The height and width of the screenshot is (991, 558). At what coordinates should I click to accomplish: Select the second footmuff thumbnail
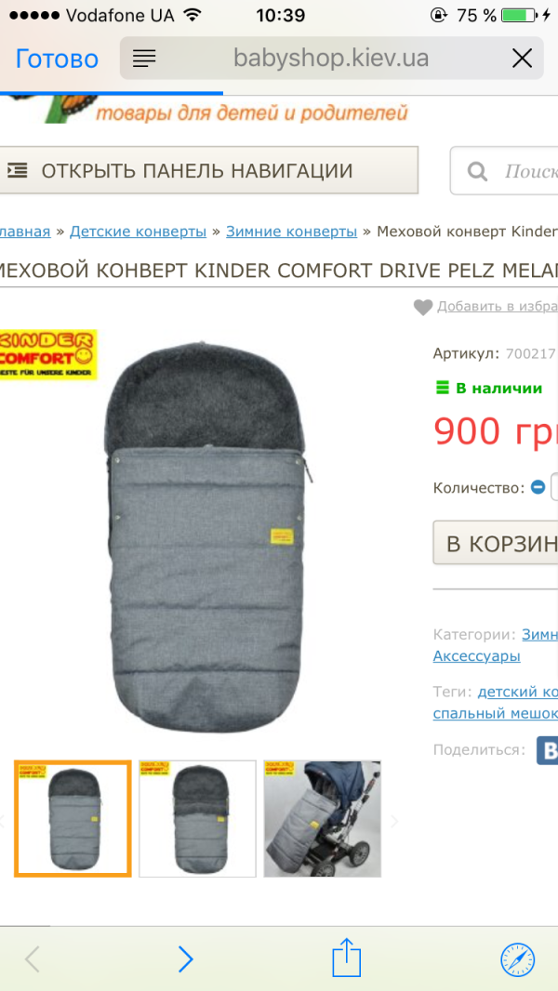click(198, 818)
